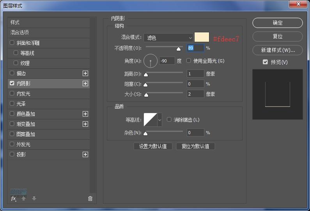
Task: Click the 确定 button
Action: pyautogui.click(x=277, y=23)
